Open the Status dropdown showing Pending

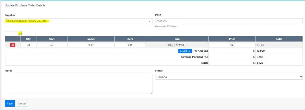[229, 77]
